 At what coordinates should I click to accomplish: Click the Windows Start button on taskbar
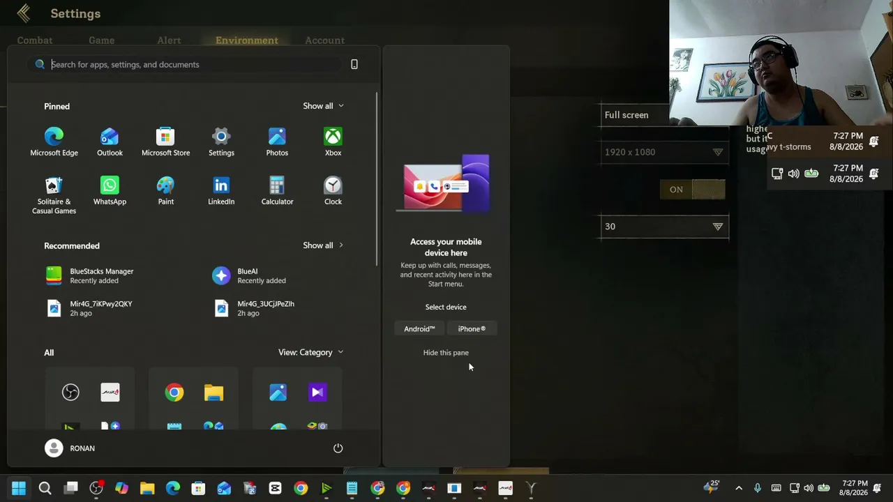(x=19, y=488)
